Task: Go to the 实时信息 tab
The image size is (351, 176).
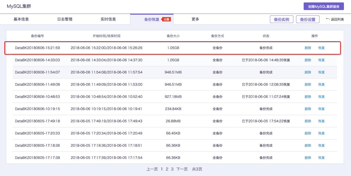Action: (x=108, y=19)
